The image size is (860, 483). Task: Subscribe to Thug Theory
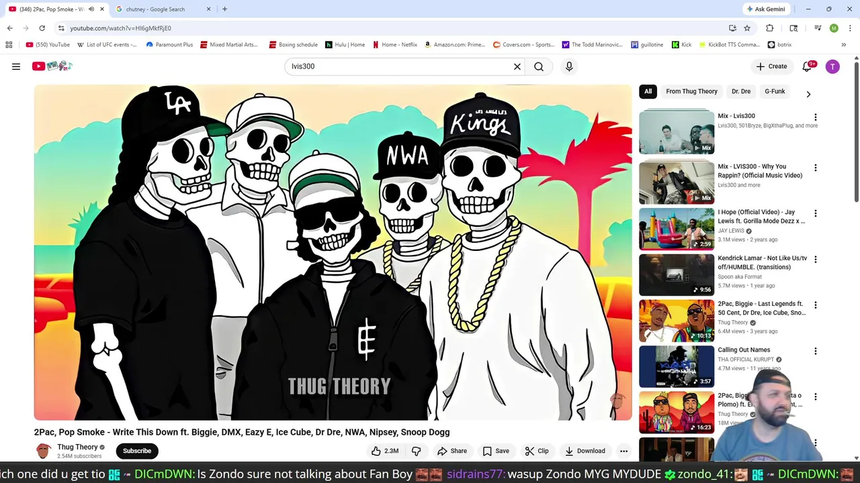click(137, 451)
